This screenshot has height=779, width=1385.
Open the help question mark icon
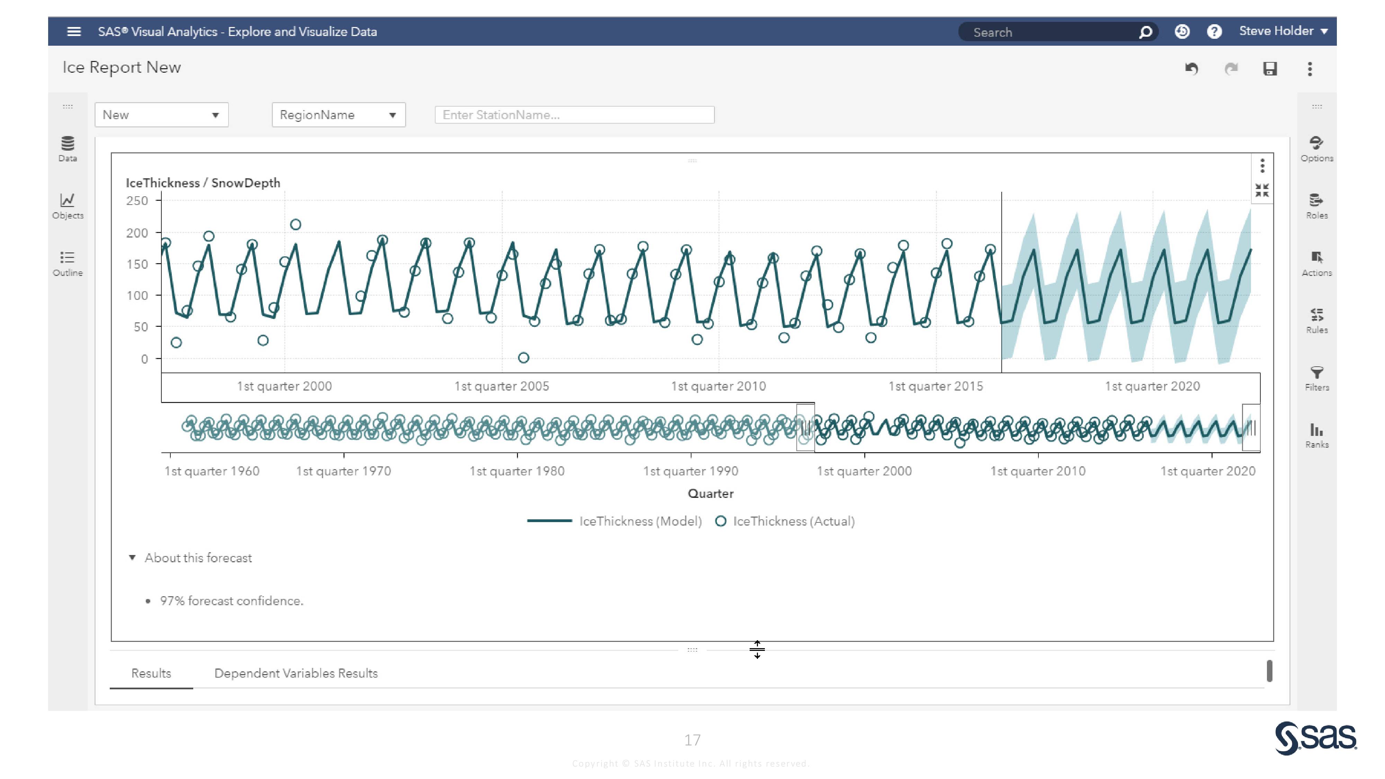click(1214, 32)
